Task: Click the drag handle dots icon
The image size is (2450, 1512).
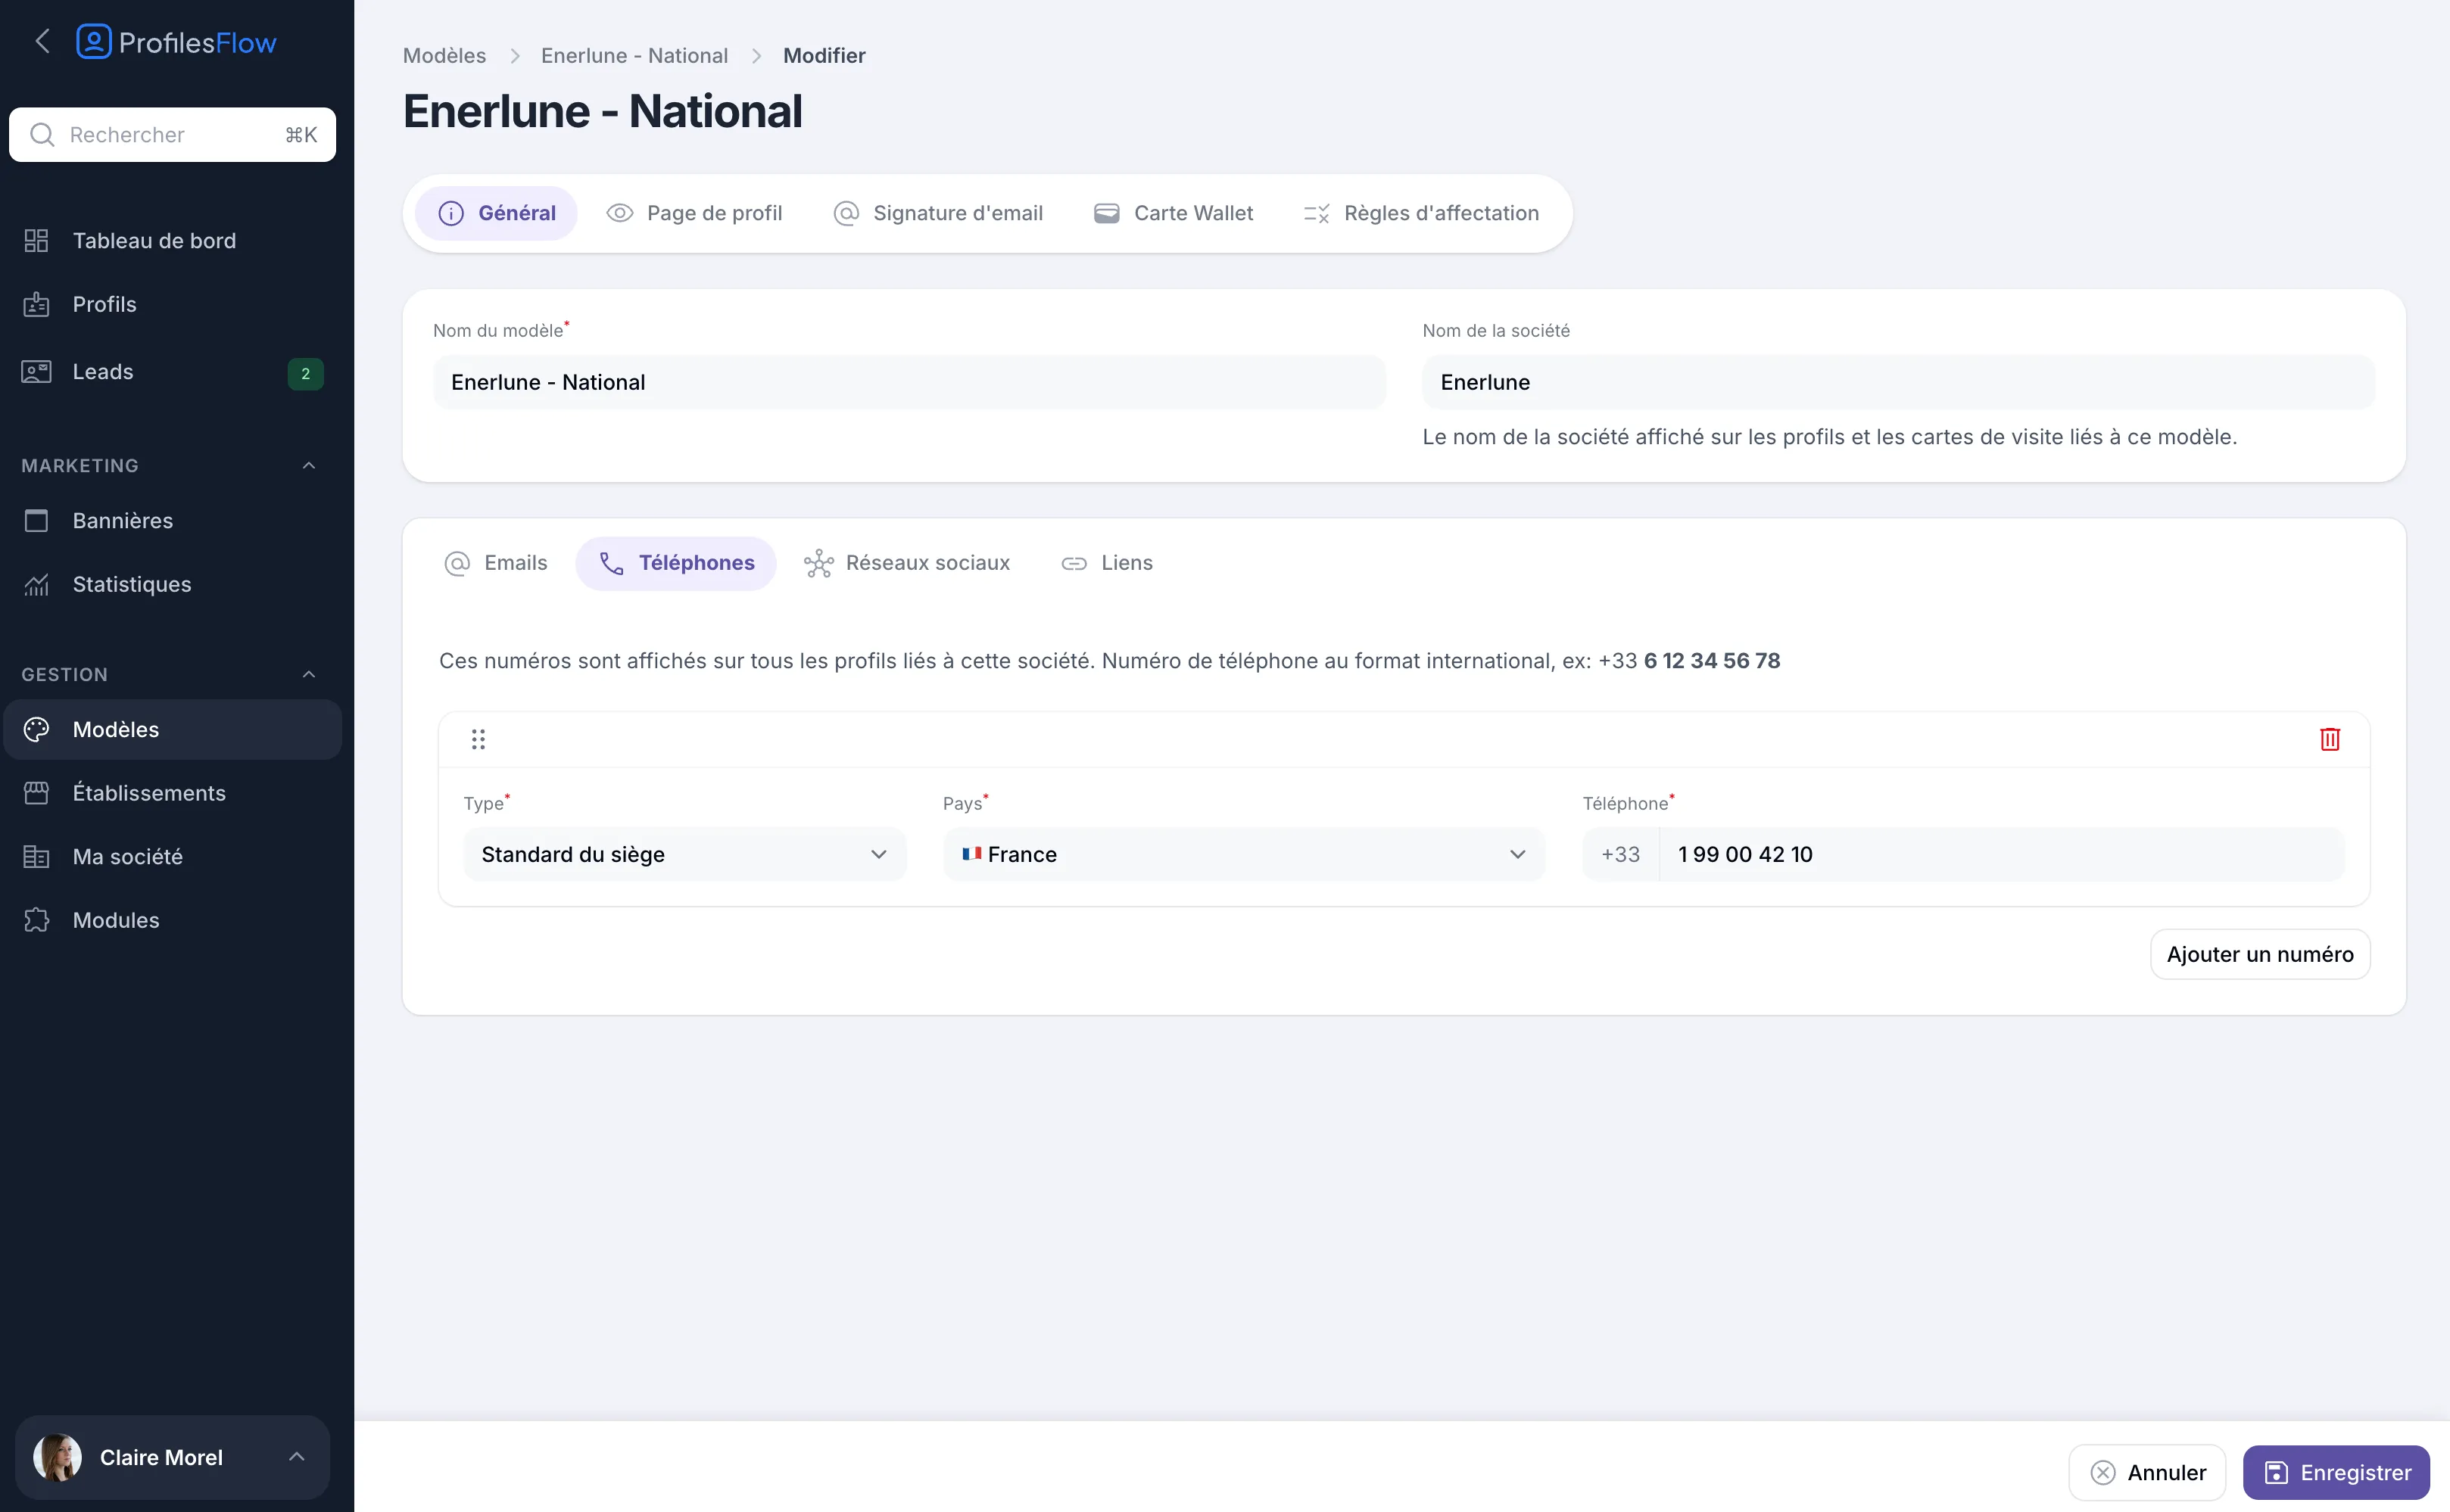Action: click(478, 739)
